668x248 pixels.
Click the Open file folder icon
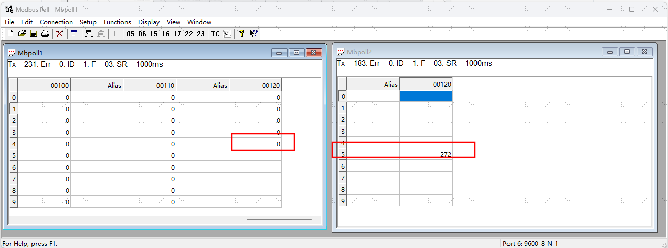22,34
